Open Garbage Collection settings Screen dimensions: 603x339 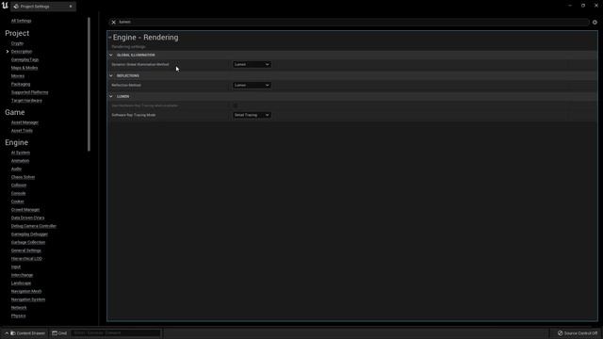tap(28, 243)
